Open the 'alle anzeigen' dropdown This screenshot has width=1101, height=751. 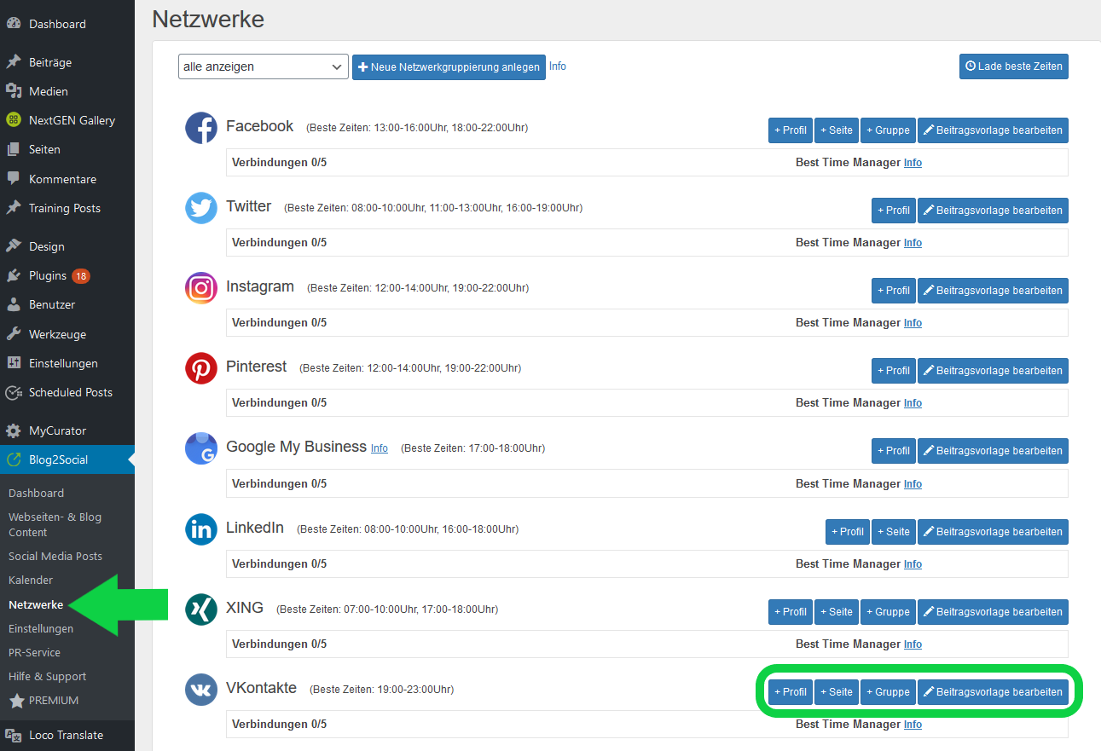[264, 66]
